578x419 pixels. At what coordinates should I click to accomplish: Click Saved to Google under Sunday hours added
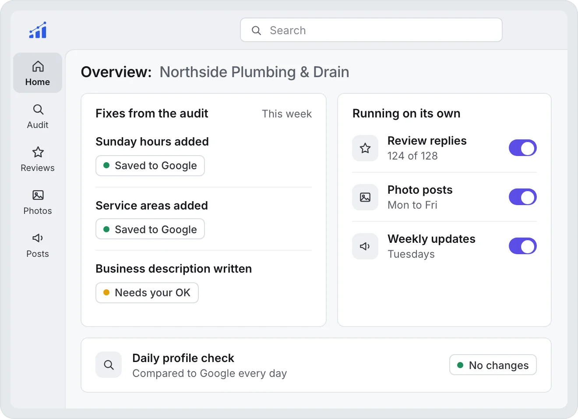(x=150, y=166)
